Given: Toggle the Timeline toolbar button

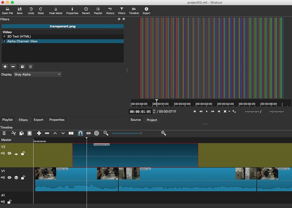Looking at the screenshot, I should (x=134, y=11).
